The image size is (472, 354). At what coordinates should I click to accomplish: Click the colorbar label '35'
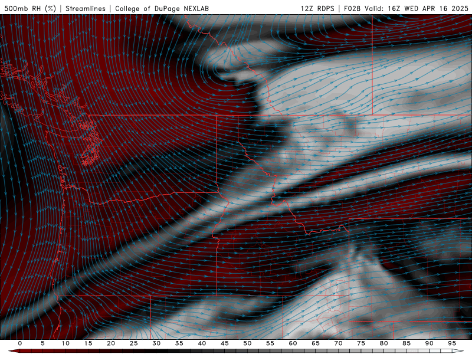coord(179,343)
